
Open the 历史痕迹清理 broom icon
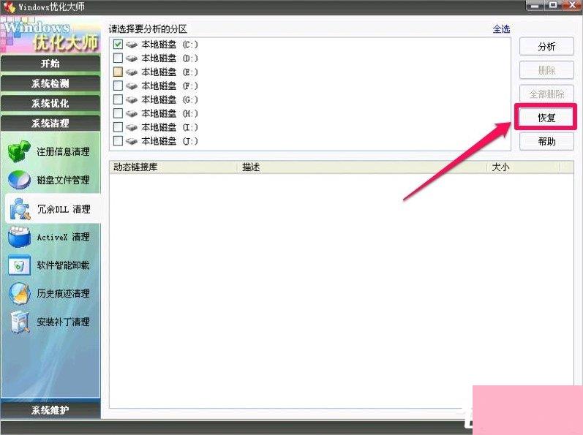point(19,293)
